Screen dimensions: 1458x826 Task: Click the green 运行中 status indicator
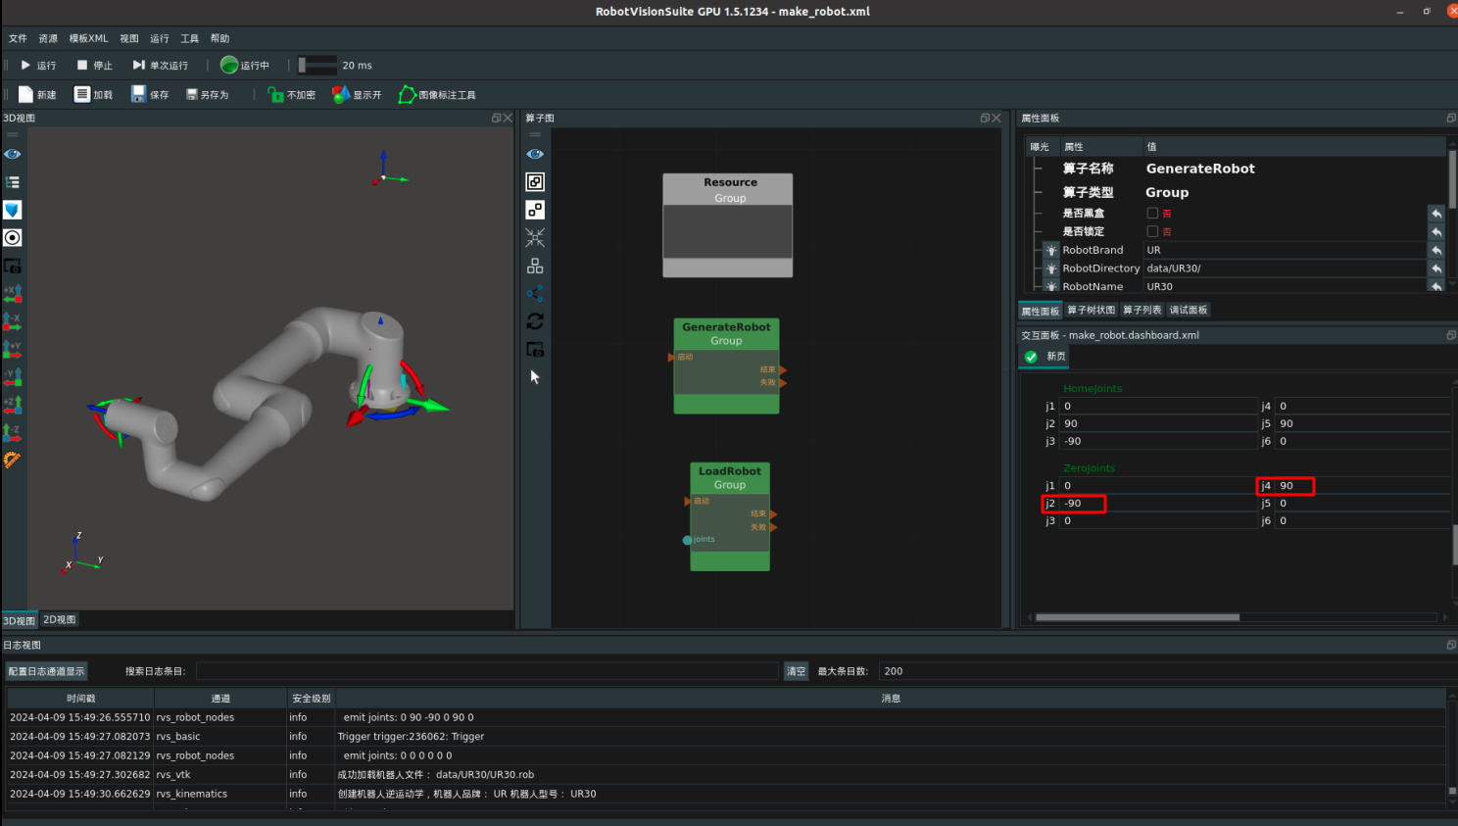(245, 66)
